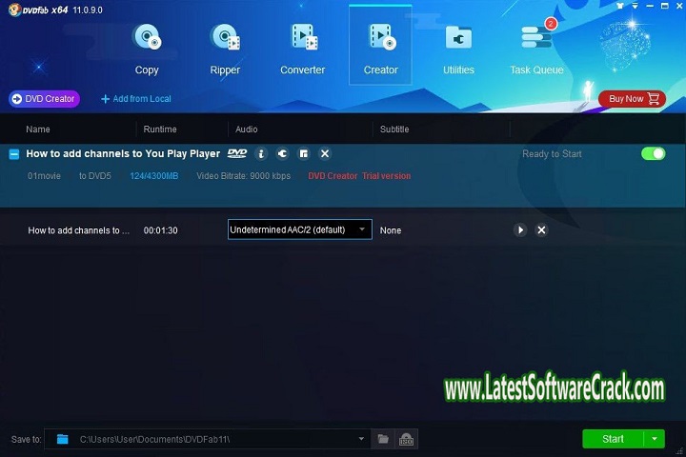Open the Start button dropdown arrow
The width and height of the screenshot is (686, 457).
click(x=655, y=439)
